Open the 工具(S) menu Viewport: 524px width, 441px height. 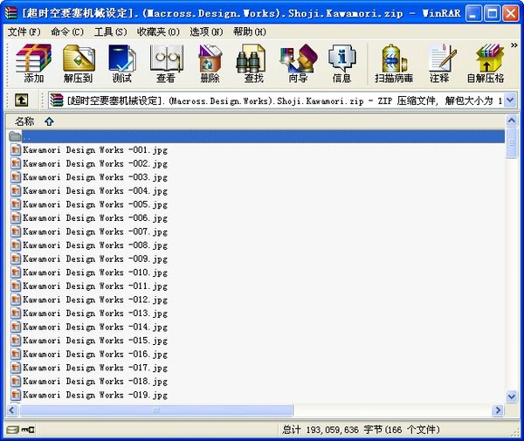coord(110,32)
